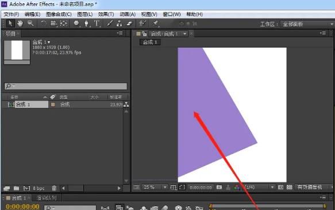
Task: Open the 窗口(W) menu
Action: (x=172, y=14)
